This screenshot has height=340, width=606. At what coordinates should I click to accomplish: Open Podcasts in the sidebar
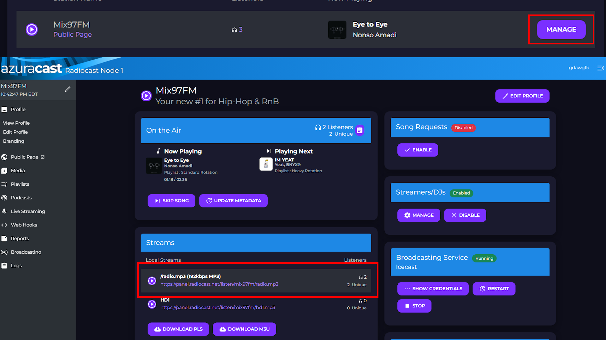(21, 198)
